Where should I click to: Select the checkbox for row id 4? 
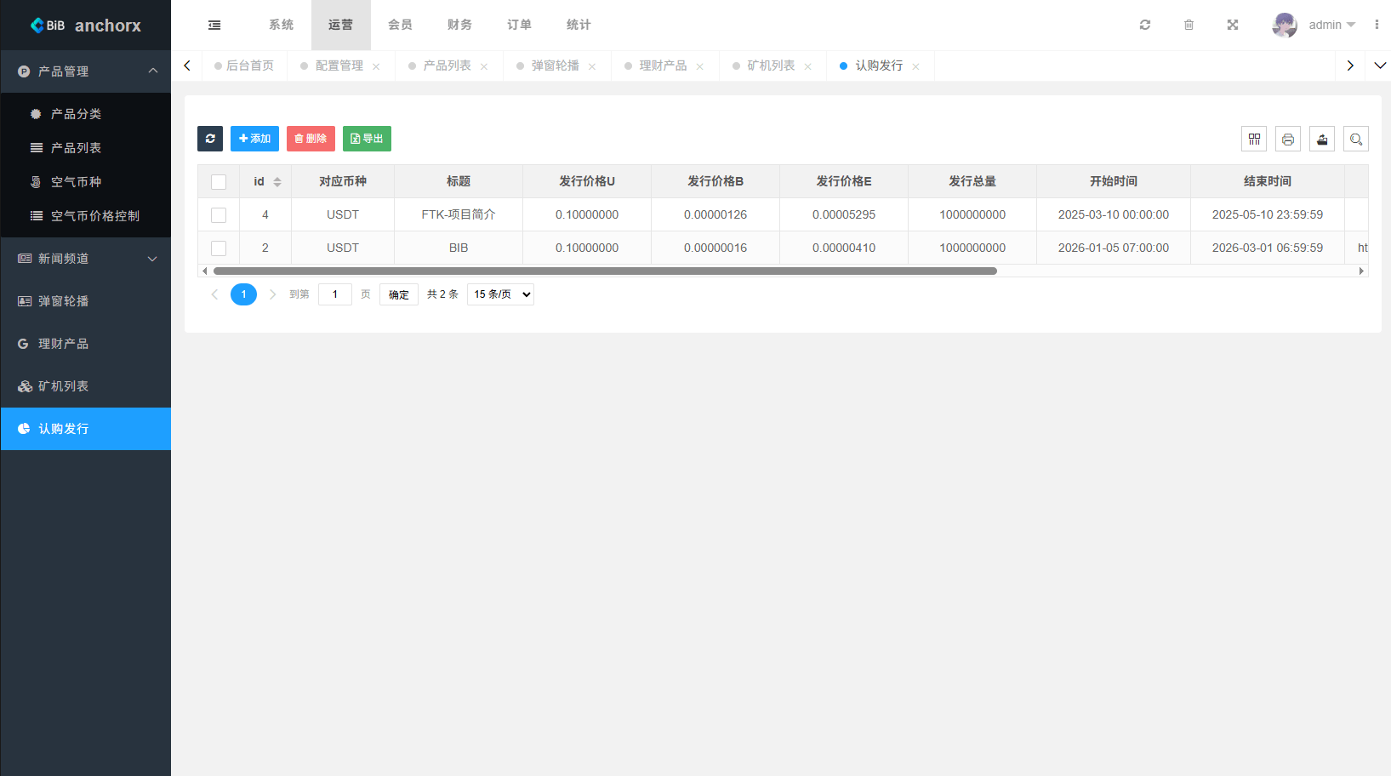tap(219, 214)
